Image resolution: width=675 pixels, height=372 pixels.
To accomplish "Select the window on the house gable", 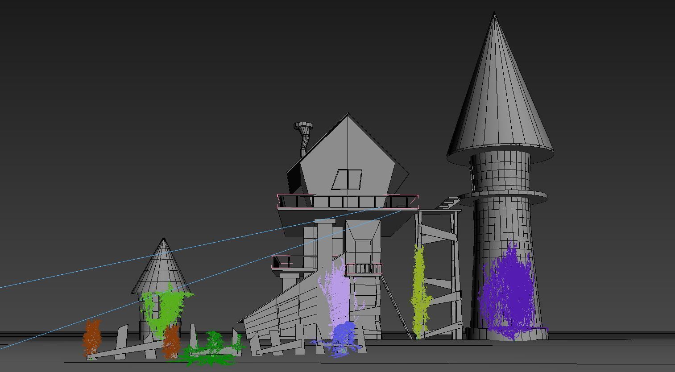I will point(347,179).
